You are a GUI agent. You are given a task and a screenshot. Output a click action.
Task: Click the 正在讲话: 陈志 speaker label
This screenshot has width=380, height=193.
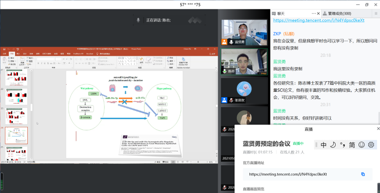tap(158, 20)
